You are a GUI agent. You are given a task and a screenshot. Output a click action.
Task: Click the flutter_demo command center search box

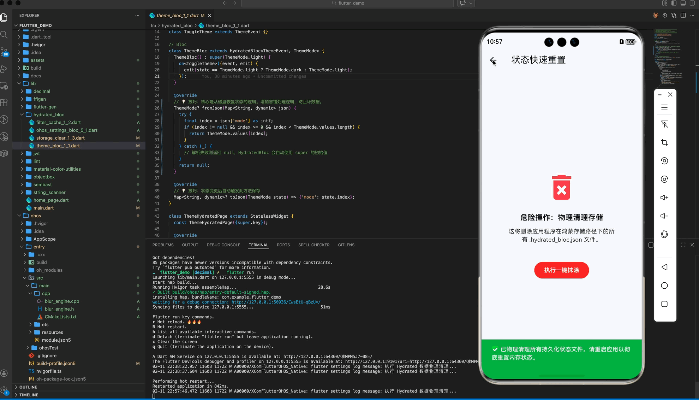click(347, 3)
